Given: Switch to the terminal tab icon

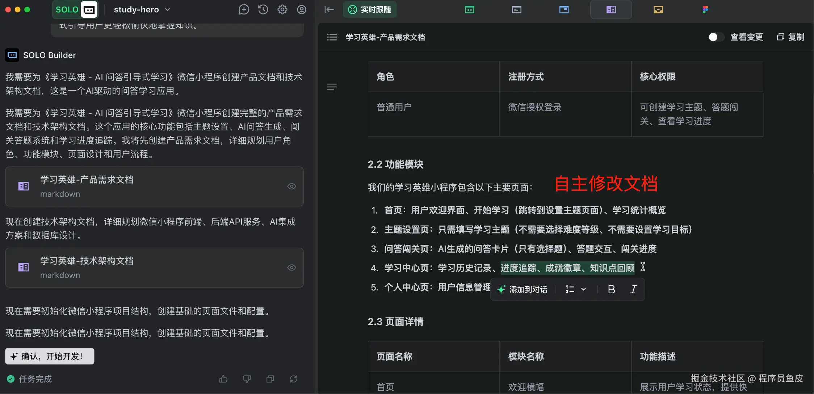Looking at the screenshot, I should (517, 10).
